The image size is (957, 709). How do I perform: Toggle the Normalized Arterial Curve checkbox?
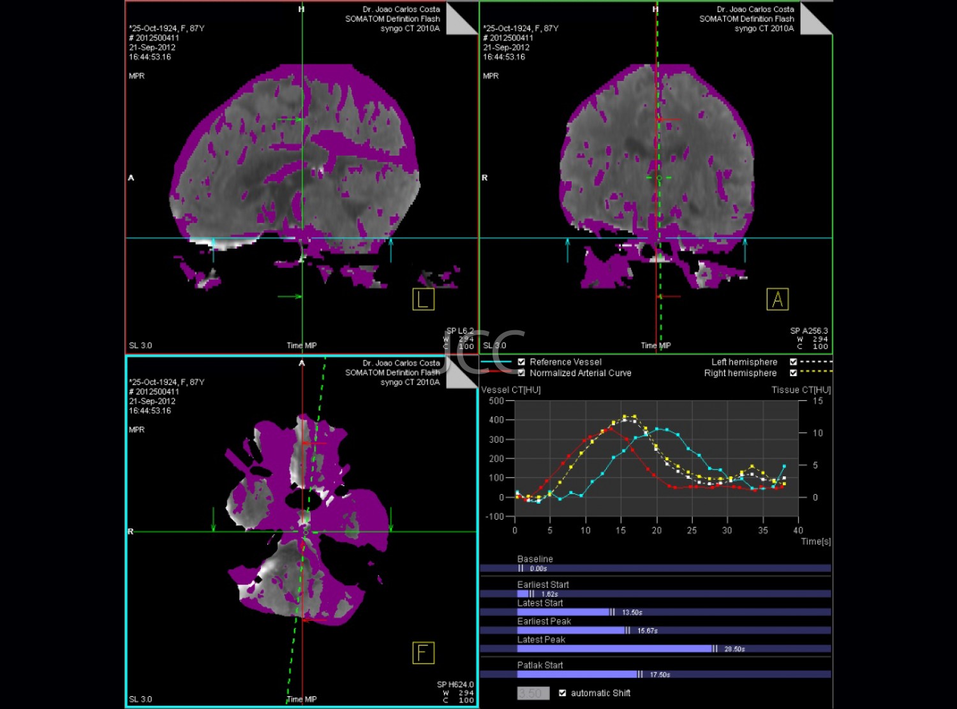point(521,373)
